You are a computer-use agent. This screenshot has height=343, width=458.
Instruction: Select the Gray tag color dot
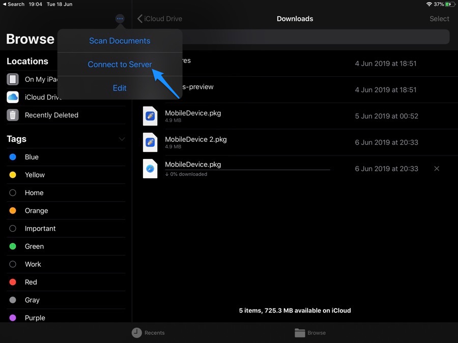pyautogui.click(x=13, y=300)
